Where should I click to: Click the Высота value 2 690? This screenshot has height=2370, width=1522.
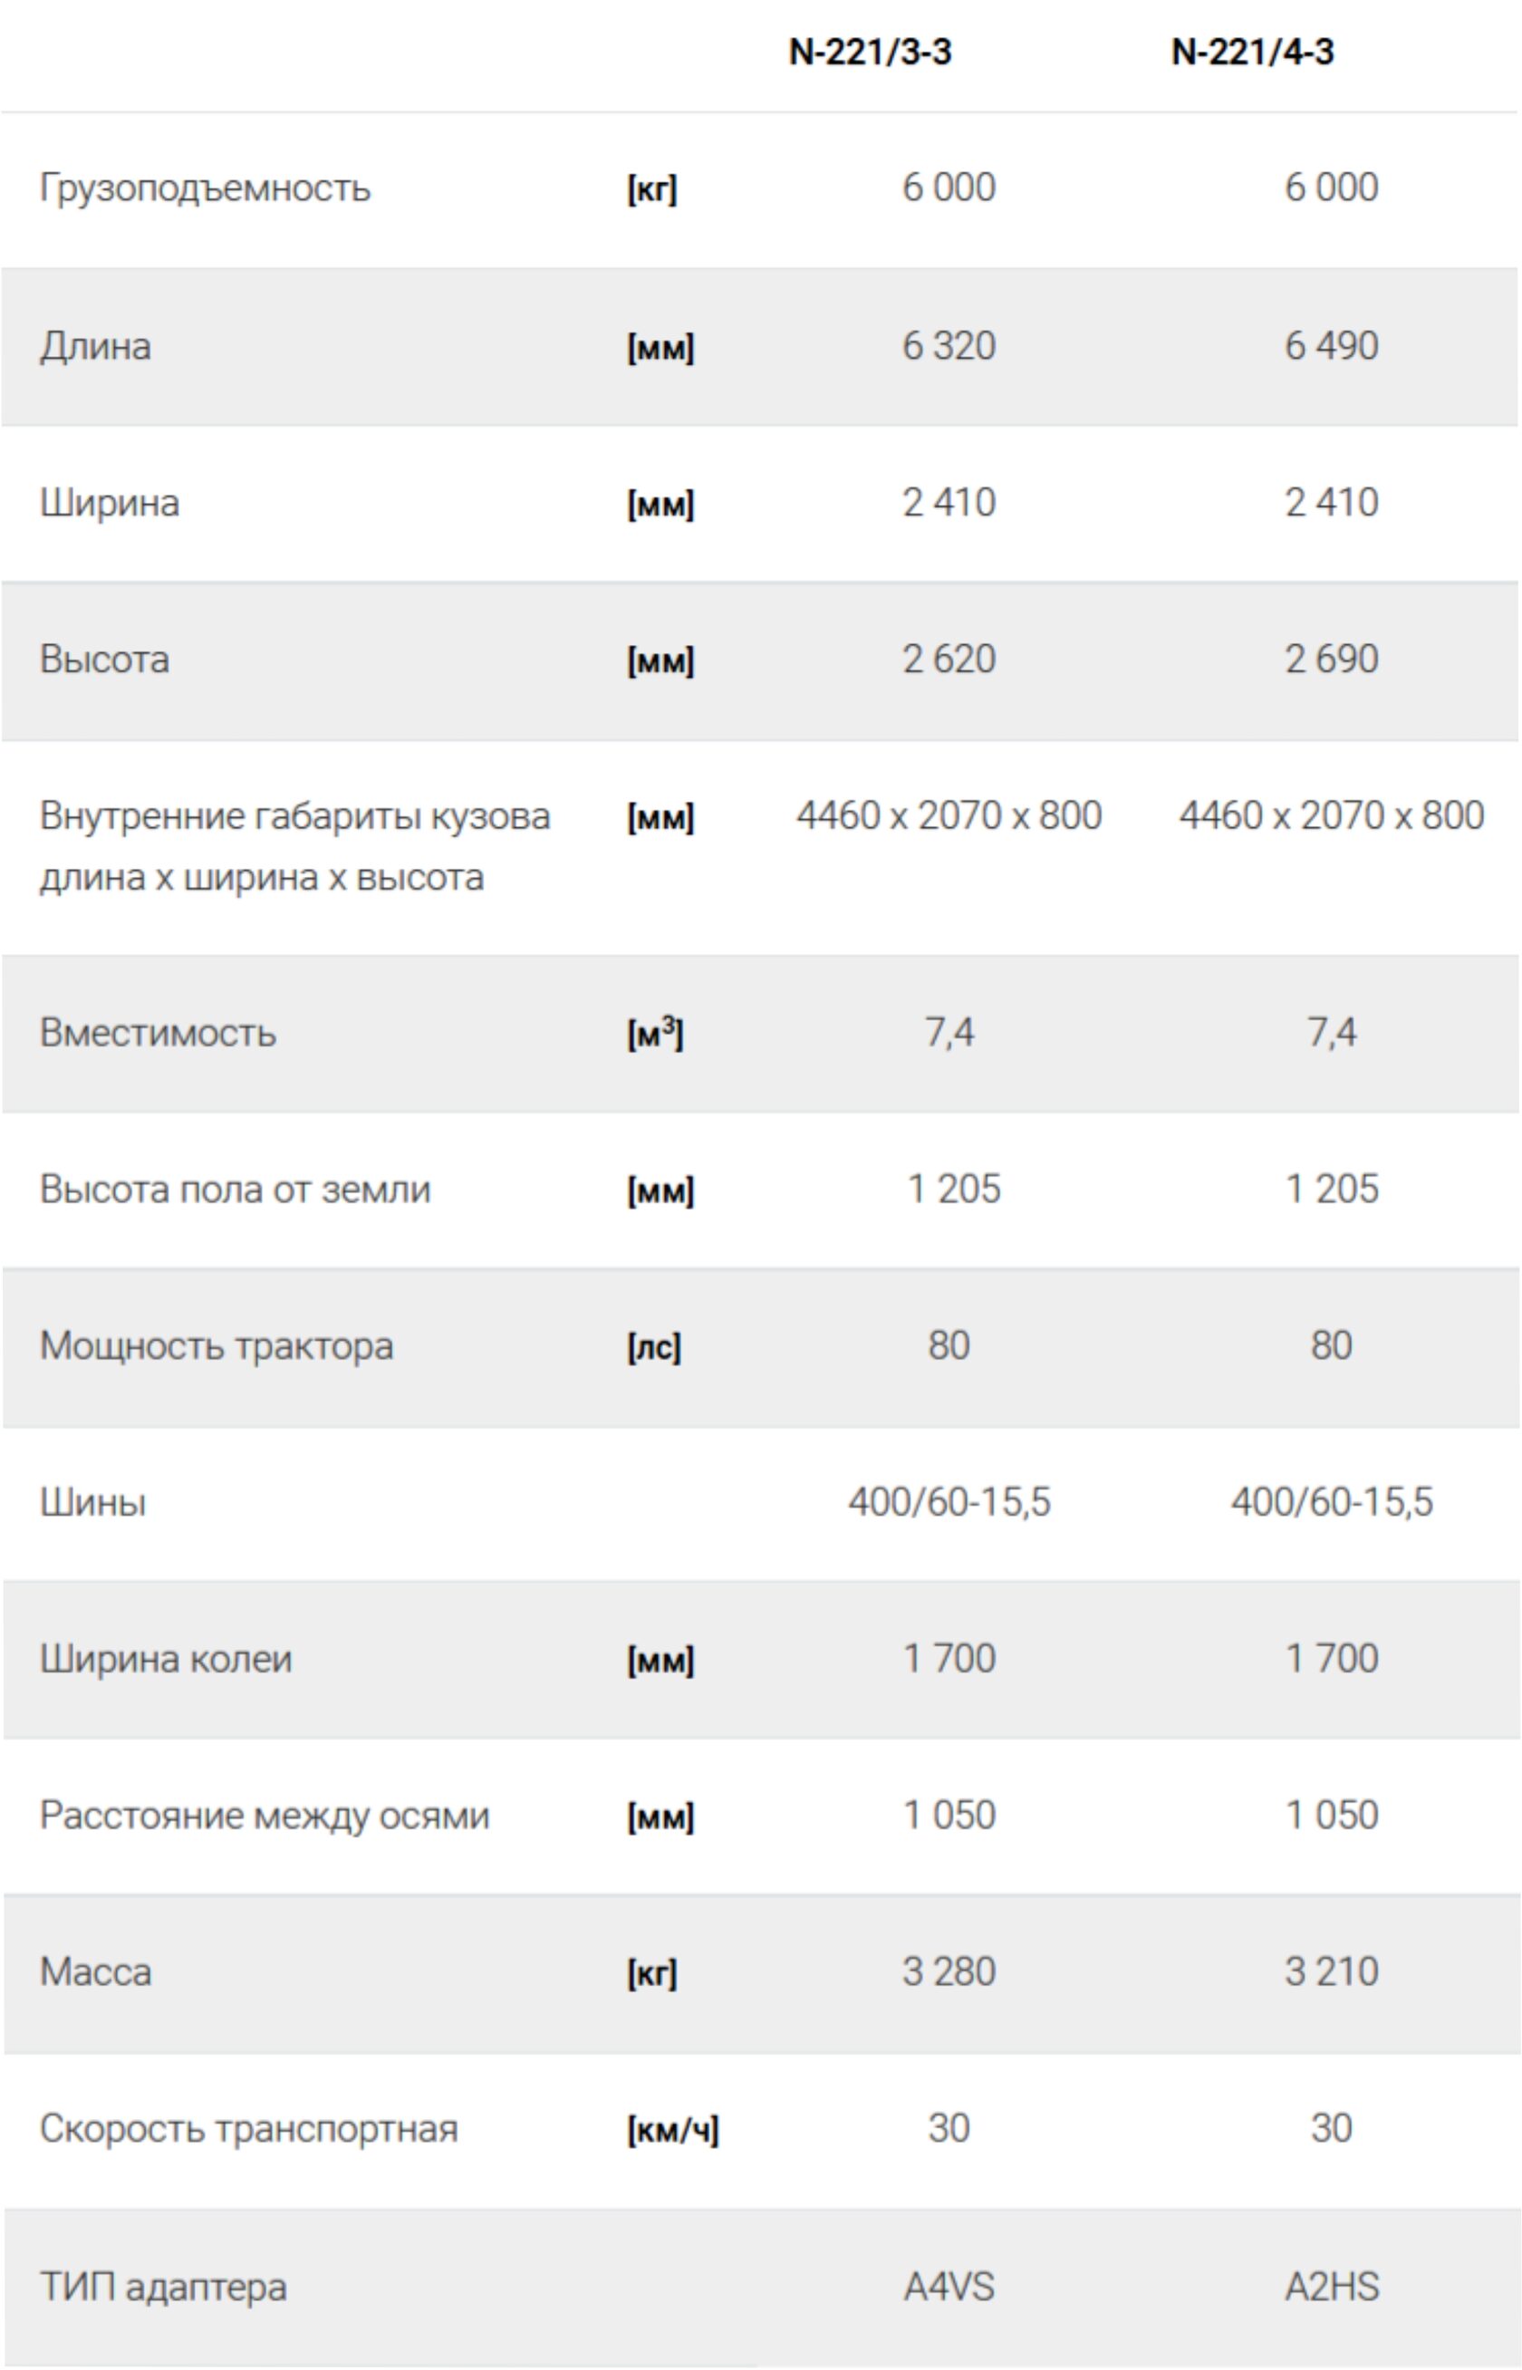1331,660
